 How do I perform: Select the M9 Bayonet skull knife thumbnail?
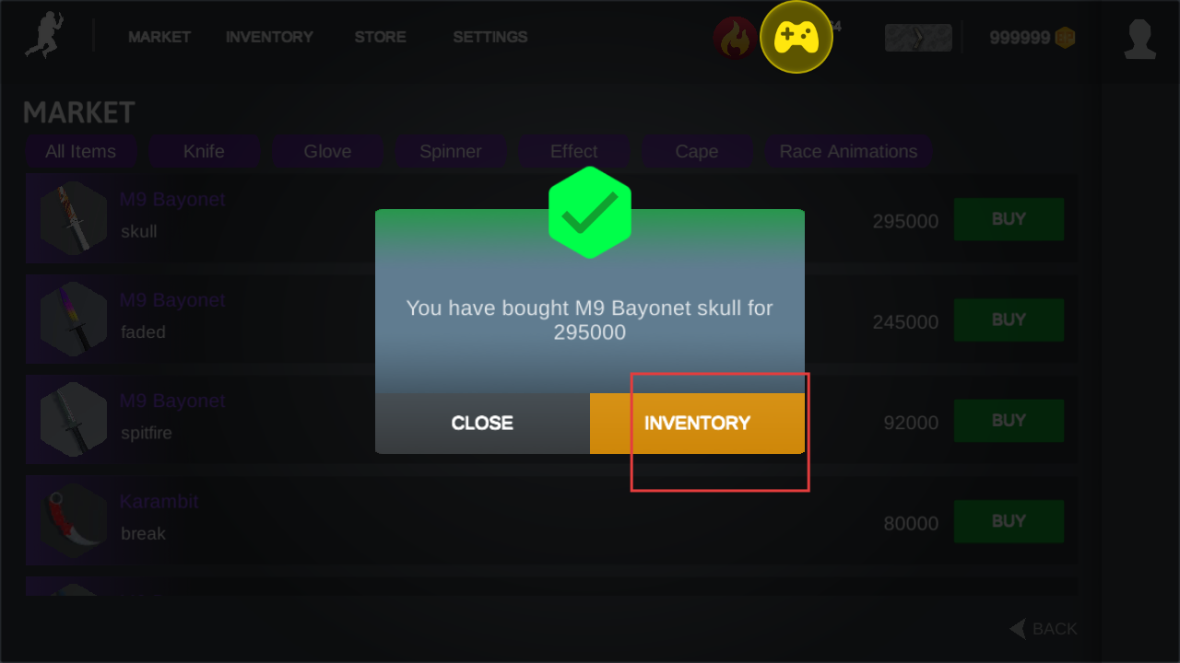tap(74, 218)
